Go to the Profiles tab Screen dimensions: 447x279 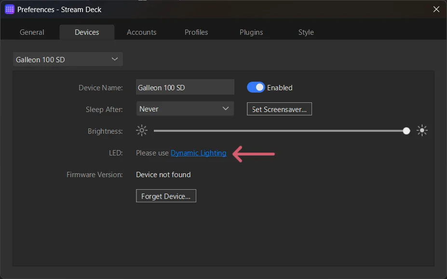click(x=196, y=32)
